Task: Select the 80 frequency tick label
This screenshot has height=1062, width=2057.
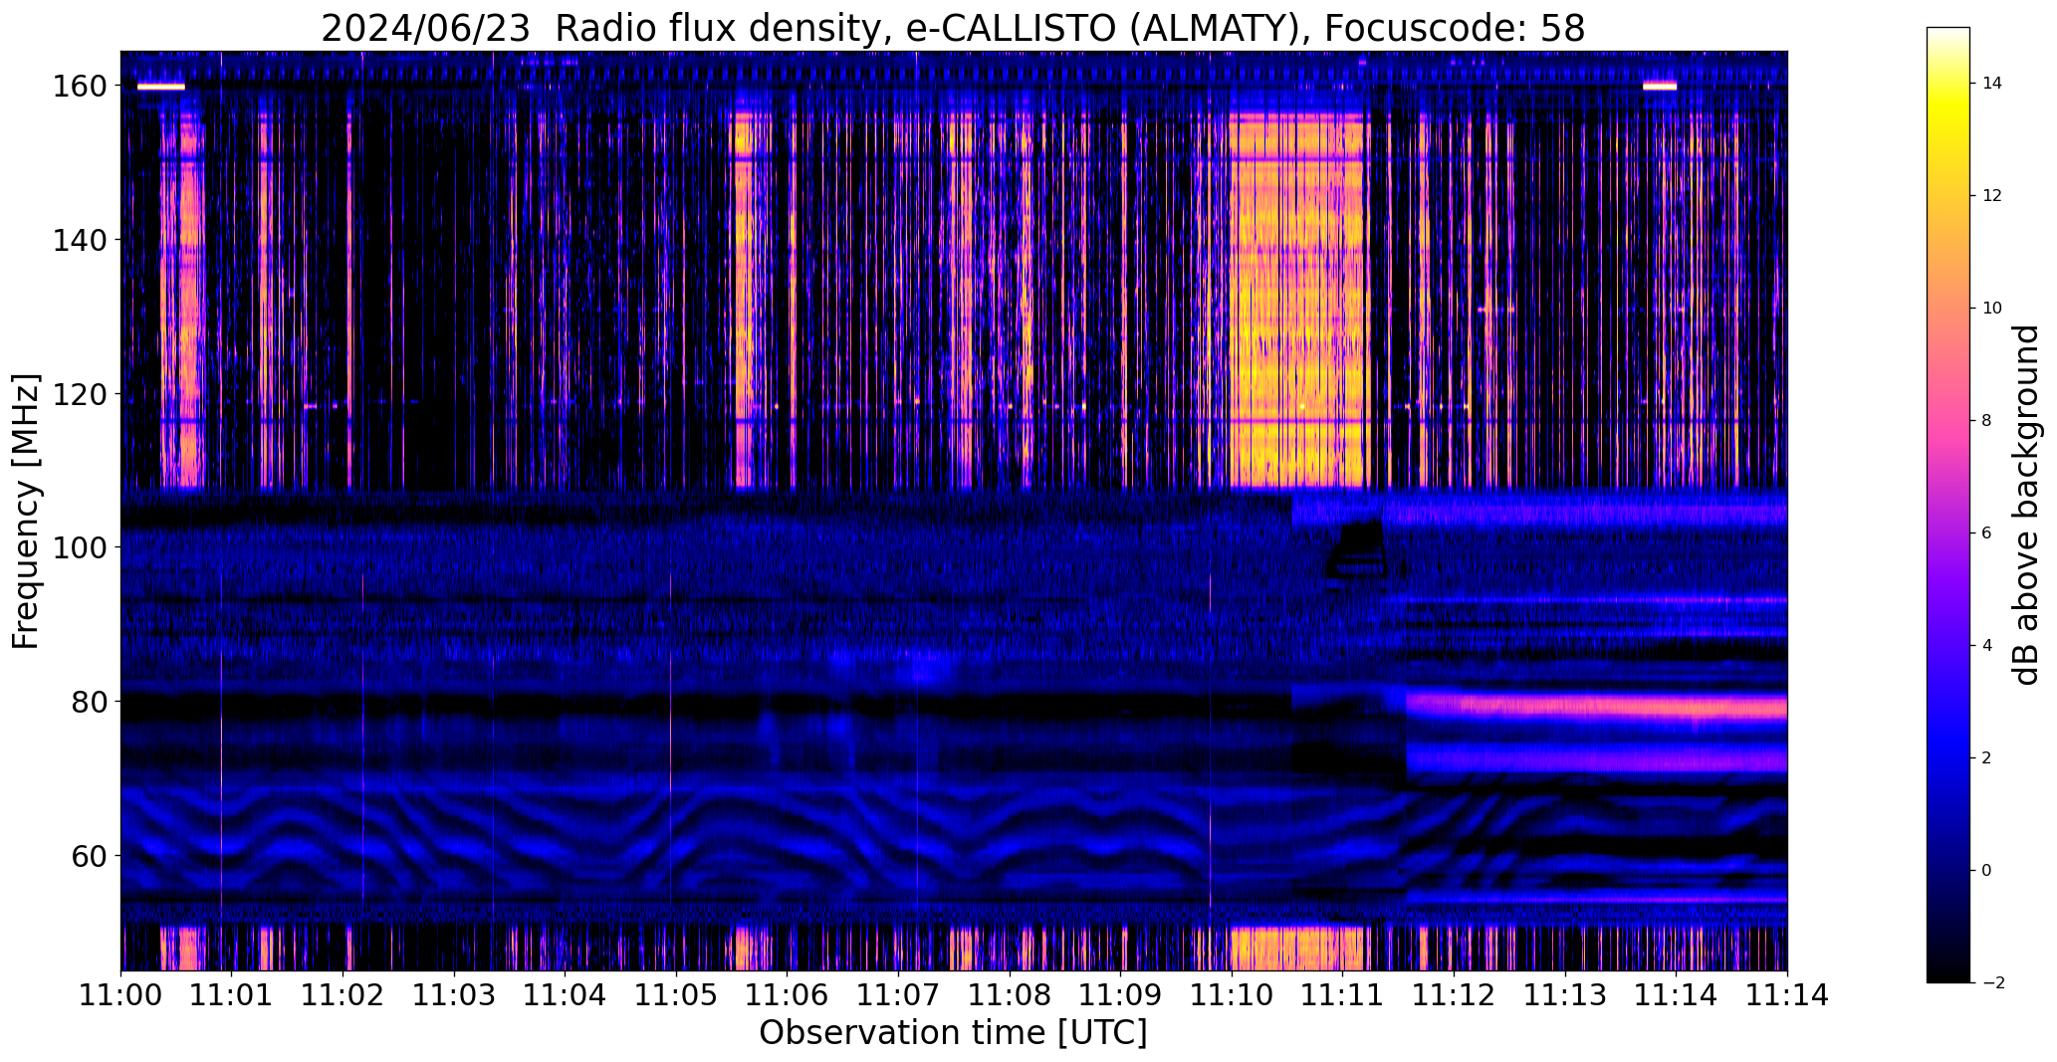Action: pos(90,702)
